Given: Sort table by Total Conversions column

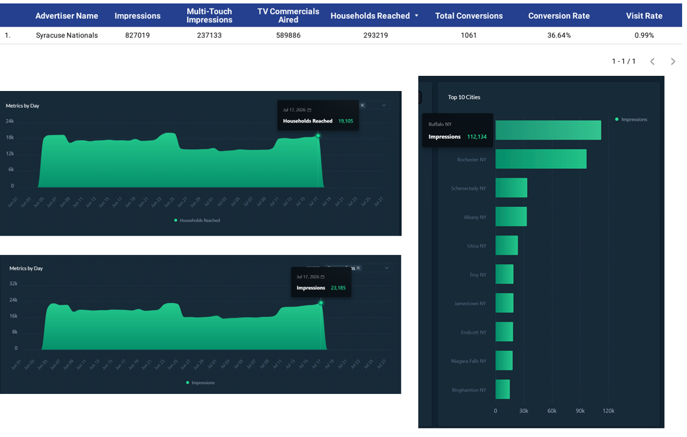Looking at the screenshot, I should tap(469, 16).
